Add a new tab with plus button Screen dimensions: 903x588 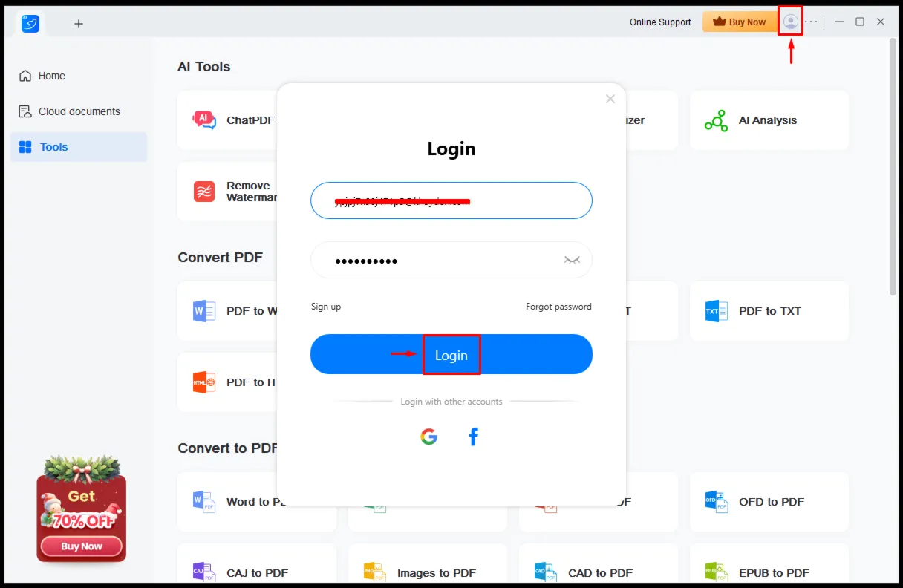(x=79, y=24)
